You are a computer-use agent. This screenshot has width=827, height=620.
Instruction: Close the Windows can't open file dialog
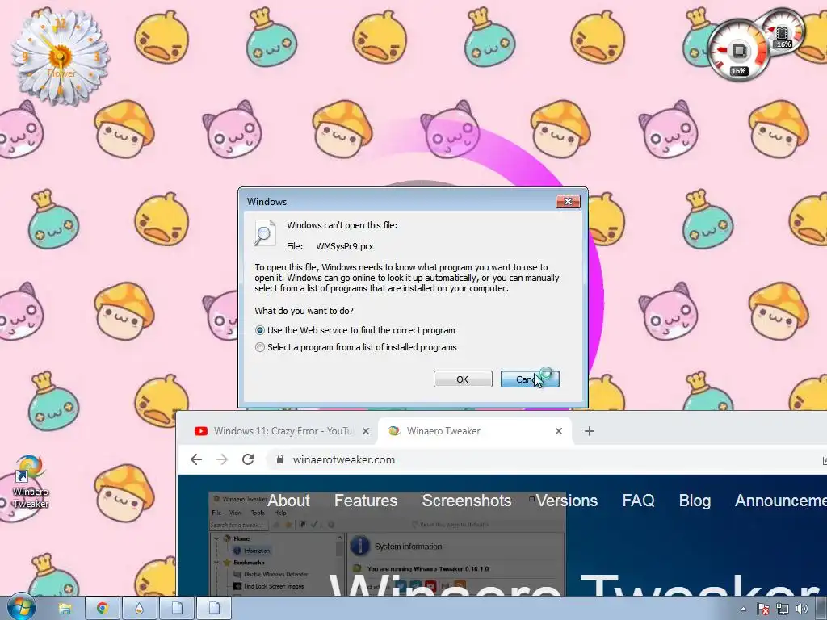click(x=568, y=201)
